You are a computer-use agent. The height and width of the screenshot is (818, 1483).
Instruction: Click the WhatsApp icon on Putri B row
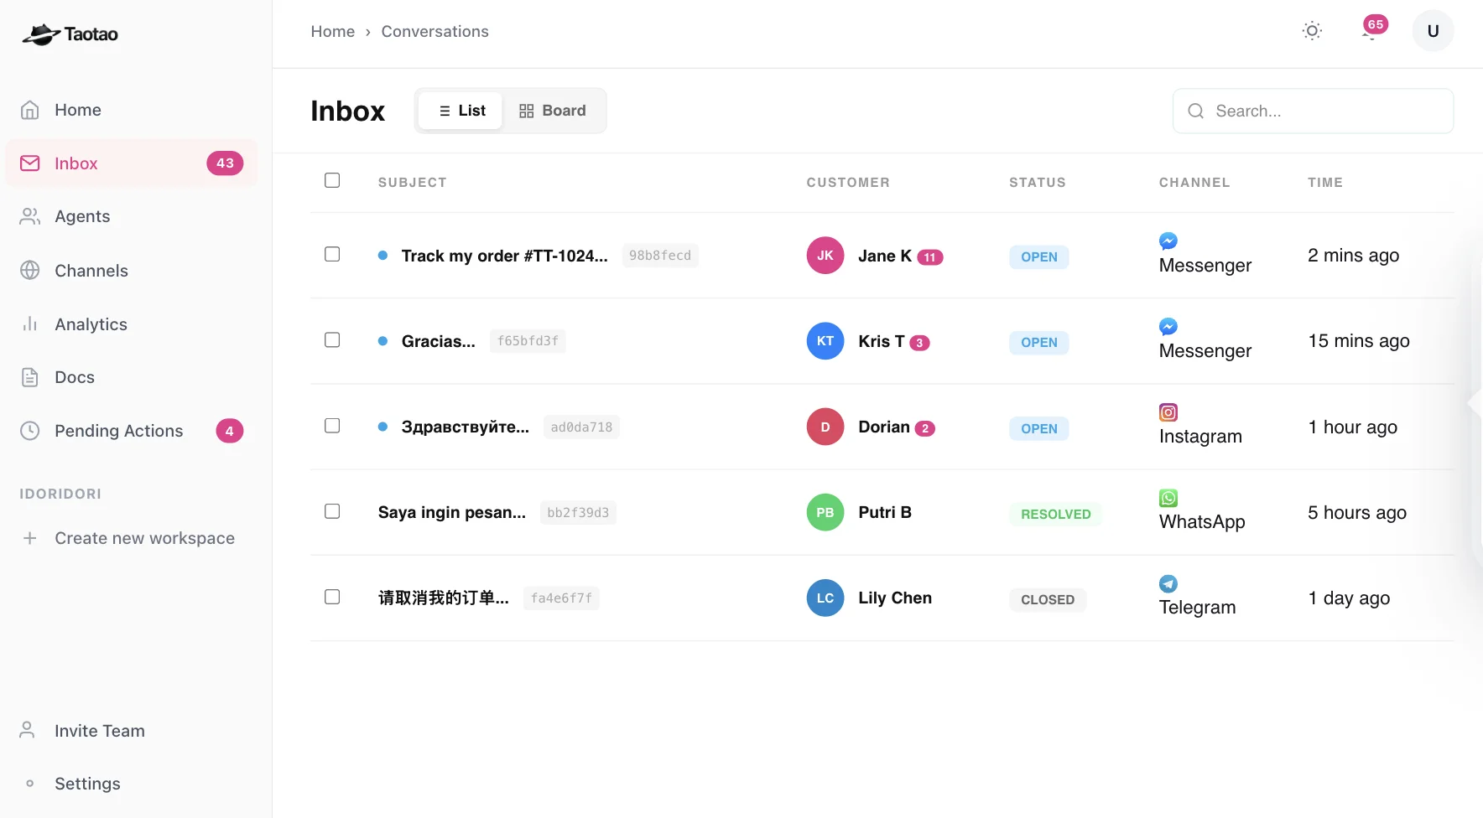[x=1168, y=498]
